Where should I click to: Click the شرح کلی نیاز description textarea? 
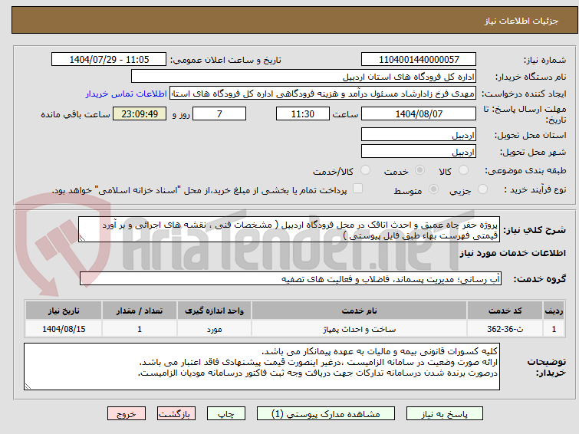[x=289, y=230]
